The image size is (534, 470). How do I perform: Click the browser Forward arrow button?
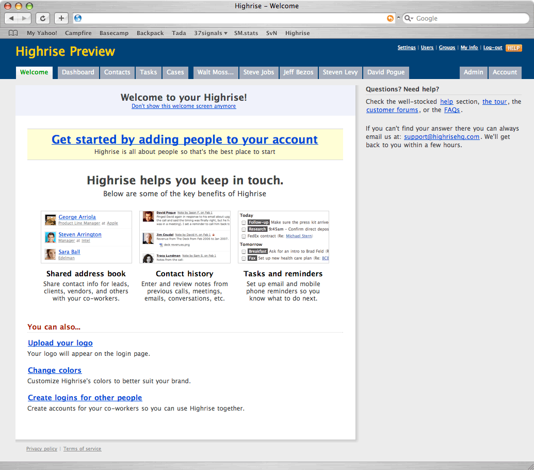[x=24, y=19]
